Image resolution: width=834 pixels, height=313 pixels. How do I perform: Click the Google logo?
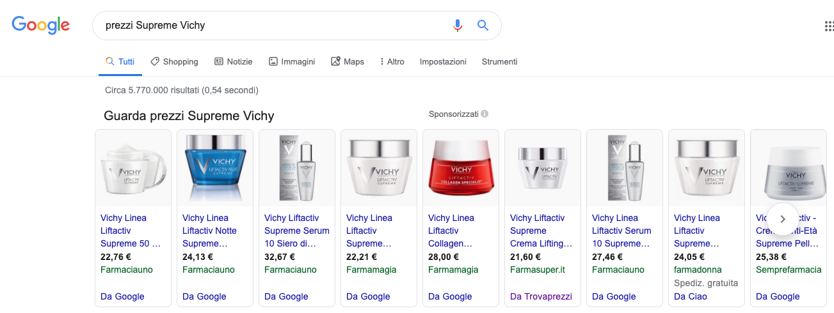(x=41, y=26)
